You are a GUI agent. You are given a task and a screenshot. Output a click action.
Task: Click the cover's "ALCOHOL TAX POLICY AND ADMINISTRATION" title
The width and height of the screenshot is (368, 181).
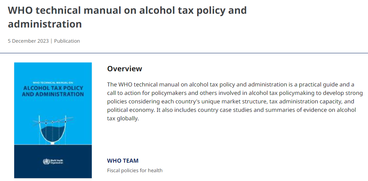tap(53, 91)
